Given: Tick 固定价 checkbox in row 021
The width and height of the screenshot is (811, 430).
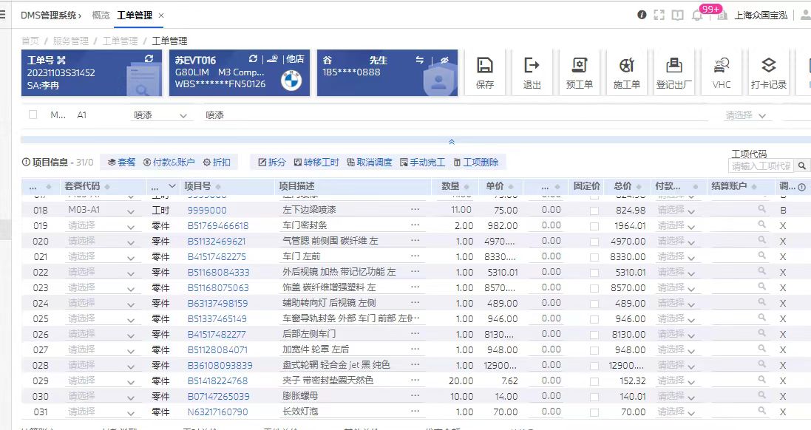Looking at the screenshot, I should coord(594,257).
